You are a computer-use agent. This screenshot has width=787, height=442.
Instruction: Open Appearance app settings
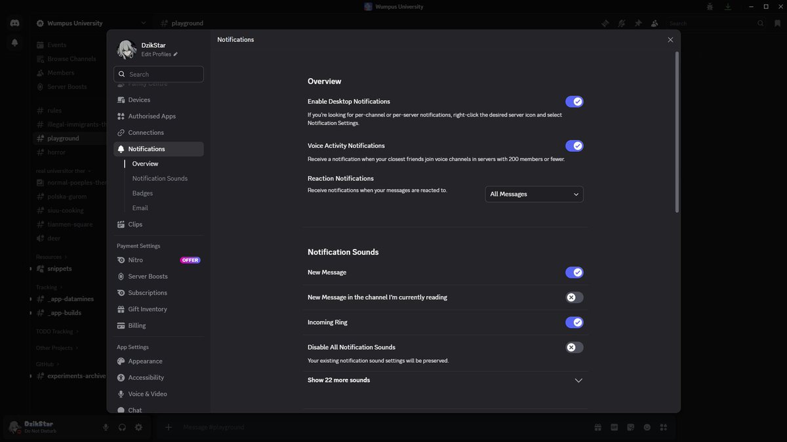pos(158,361)
